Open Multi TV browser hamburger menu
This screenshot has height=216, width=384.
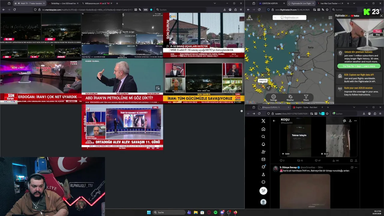[241, 10]
